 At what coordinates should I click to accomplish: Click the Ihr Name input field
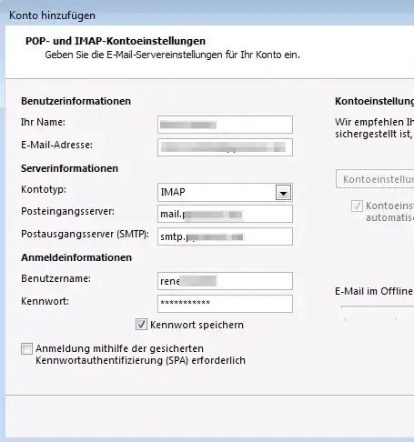225,125
